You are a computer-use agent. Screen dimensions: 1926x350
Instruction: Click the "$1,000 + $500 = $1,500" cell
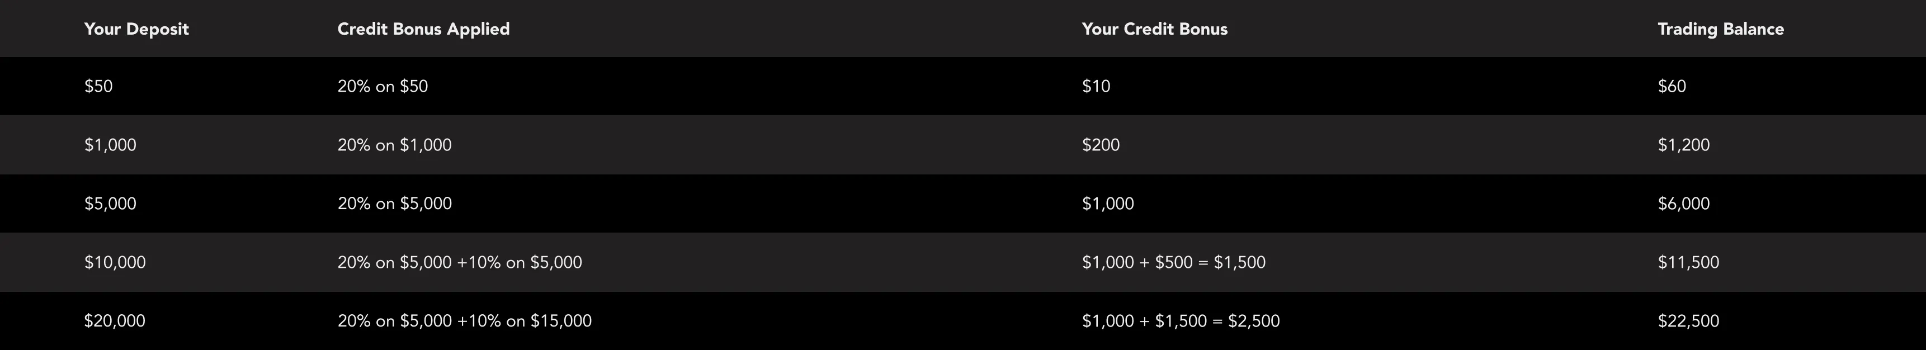click(1173, 263)
